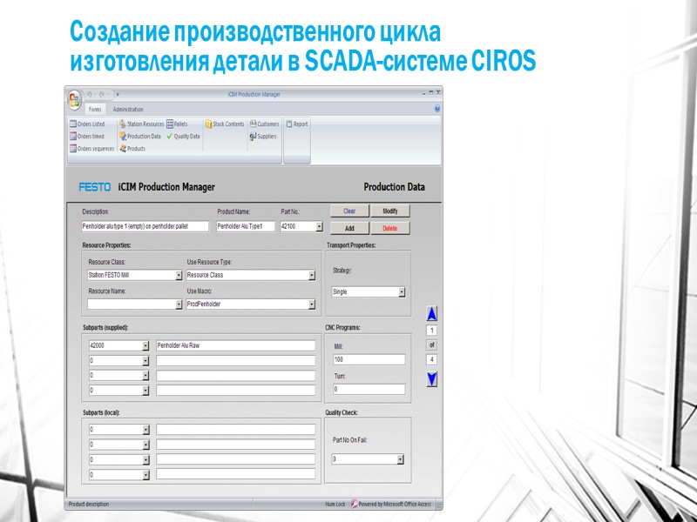Open the Report item

(x=297, y=124)
